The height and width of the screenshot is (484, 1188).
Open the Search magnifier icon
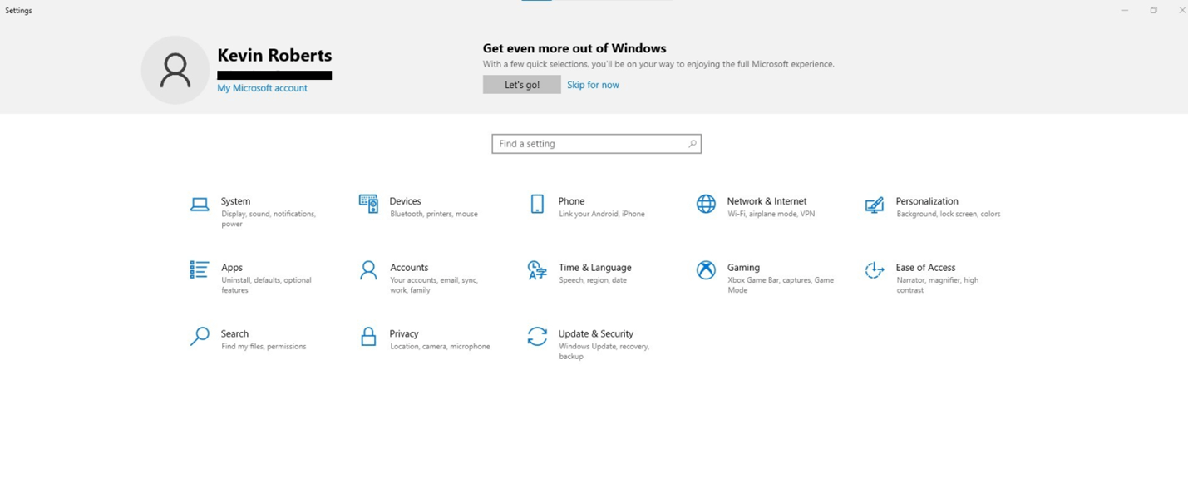click(200, 337)
